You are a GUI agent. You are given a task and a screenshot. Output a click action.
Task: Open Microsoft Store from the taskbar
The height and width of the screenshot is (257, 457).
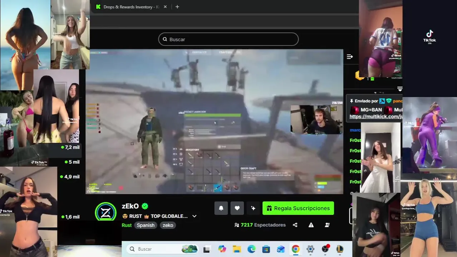(x=266, y=249)
